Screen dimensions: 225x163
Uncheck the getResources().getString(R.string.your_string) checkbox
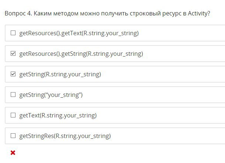pos(13,54)
